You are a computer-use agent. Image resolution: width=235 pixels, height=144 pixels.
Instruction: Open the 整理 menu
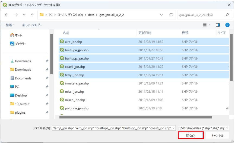[10, 25]
